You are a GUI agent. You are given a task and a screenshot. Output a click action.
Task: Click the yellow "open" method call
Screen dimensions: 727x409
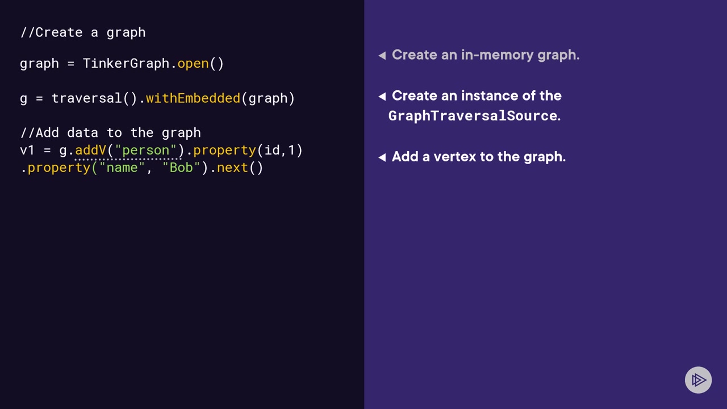click(x=193, y=64)
